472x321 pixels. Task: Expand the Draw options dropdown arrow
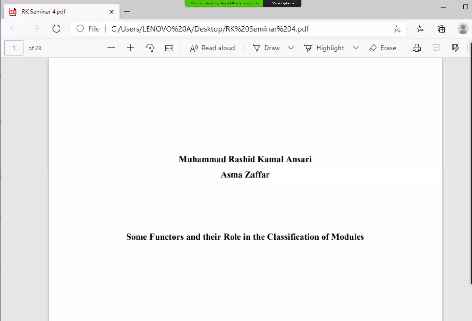(291, 48)
